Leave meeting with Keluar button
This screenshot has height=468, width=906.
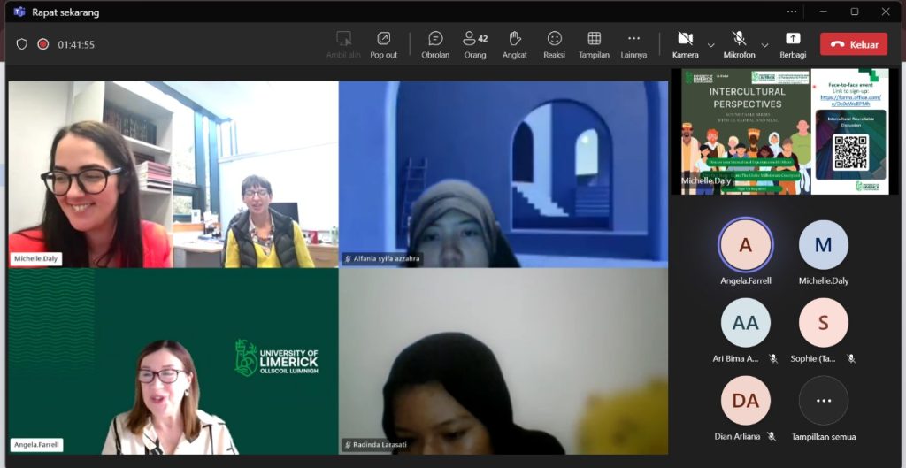tap(853, 44)
